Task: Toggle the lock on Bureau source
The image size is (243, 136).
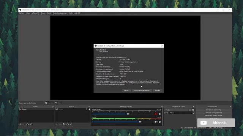Action: coord(90,109)
